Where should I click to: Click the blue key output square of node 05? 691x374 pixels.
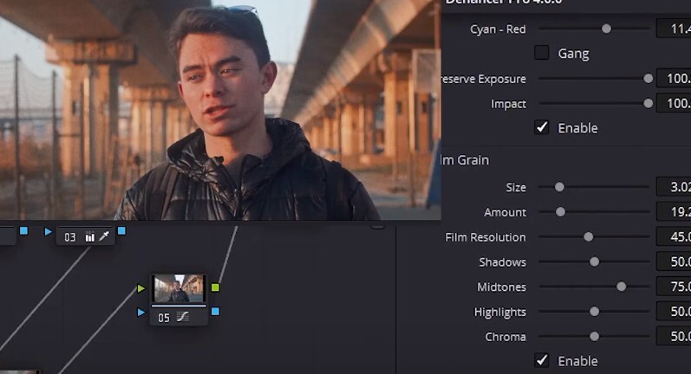tap(215, 311)
